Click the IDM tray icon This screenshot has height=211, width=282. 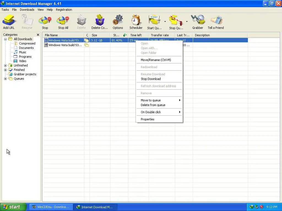pyautogui.click(x=251, y=207)
